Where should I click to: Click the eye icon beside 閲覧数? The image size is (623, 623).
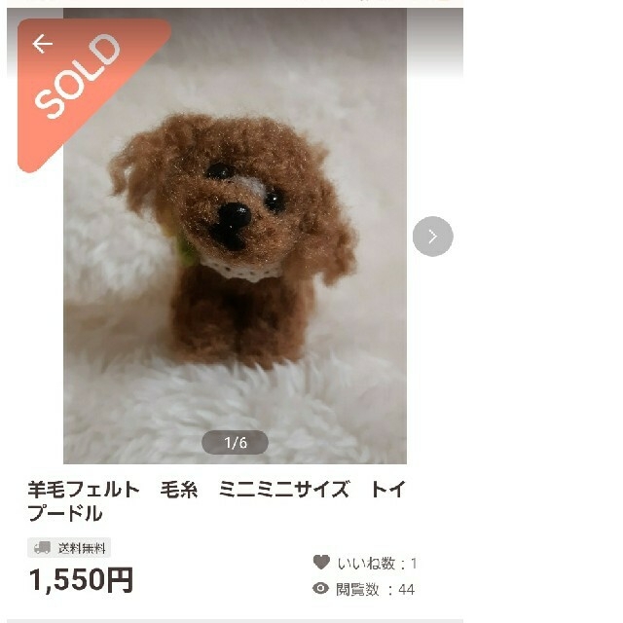point(320,588)
